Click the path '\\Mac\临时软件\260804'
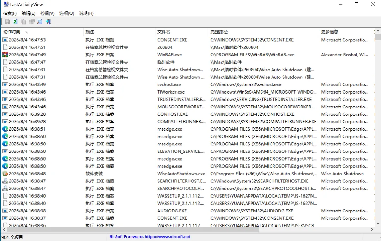 coord(234,47)
